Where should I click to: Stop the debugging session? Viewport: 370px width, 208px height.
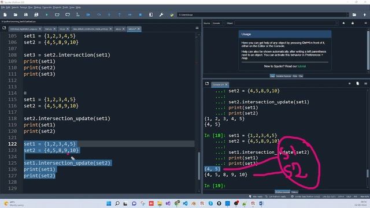click(x=140, y=14)
